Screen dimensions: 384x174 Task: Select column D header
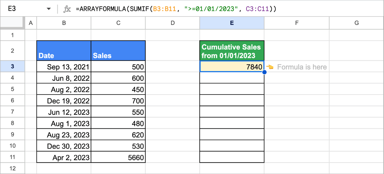coord(173,23)
